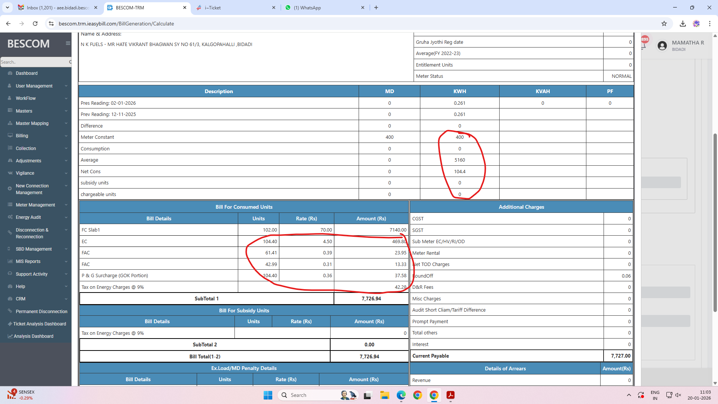The width and height of the screenshot is (718, 404).
Task: Open the Ticket Analysis Dashboard link
Action: [x=39, y=324]
